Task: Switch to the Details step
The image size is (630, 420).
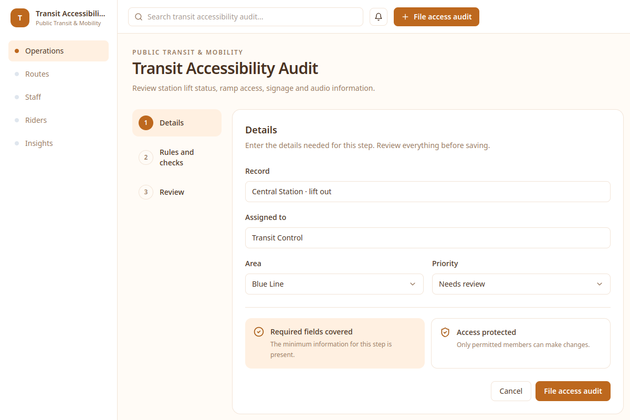Action: 177,123
